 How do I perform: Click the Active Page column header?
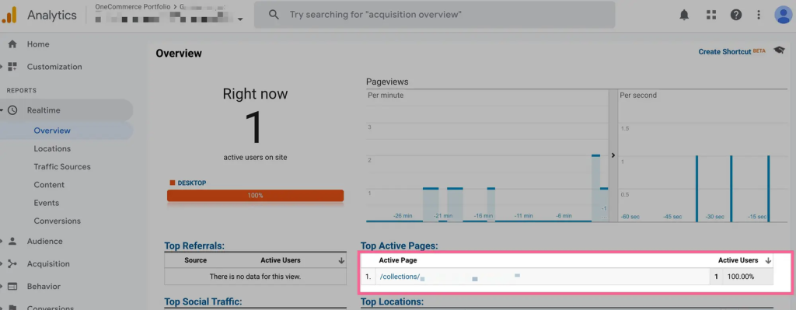click(x=398, y=260)
